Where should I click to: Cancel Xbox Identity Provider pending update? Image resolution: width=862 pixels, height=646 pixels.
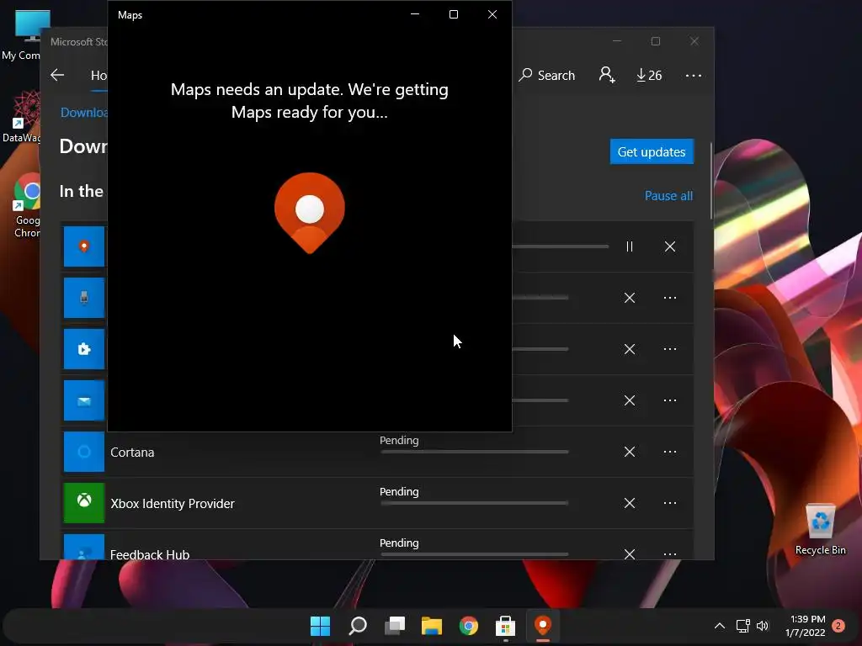(630, 503)
